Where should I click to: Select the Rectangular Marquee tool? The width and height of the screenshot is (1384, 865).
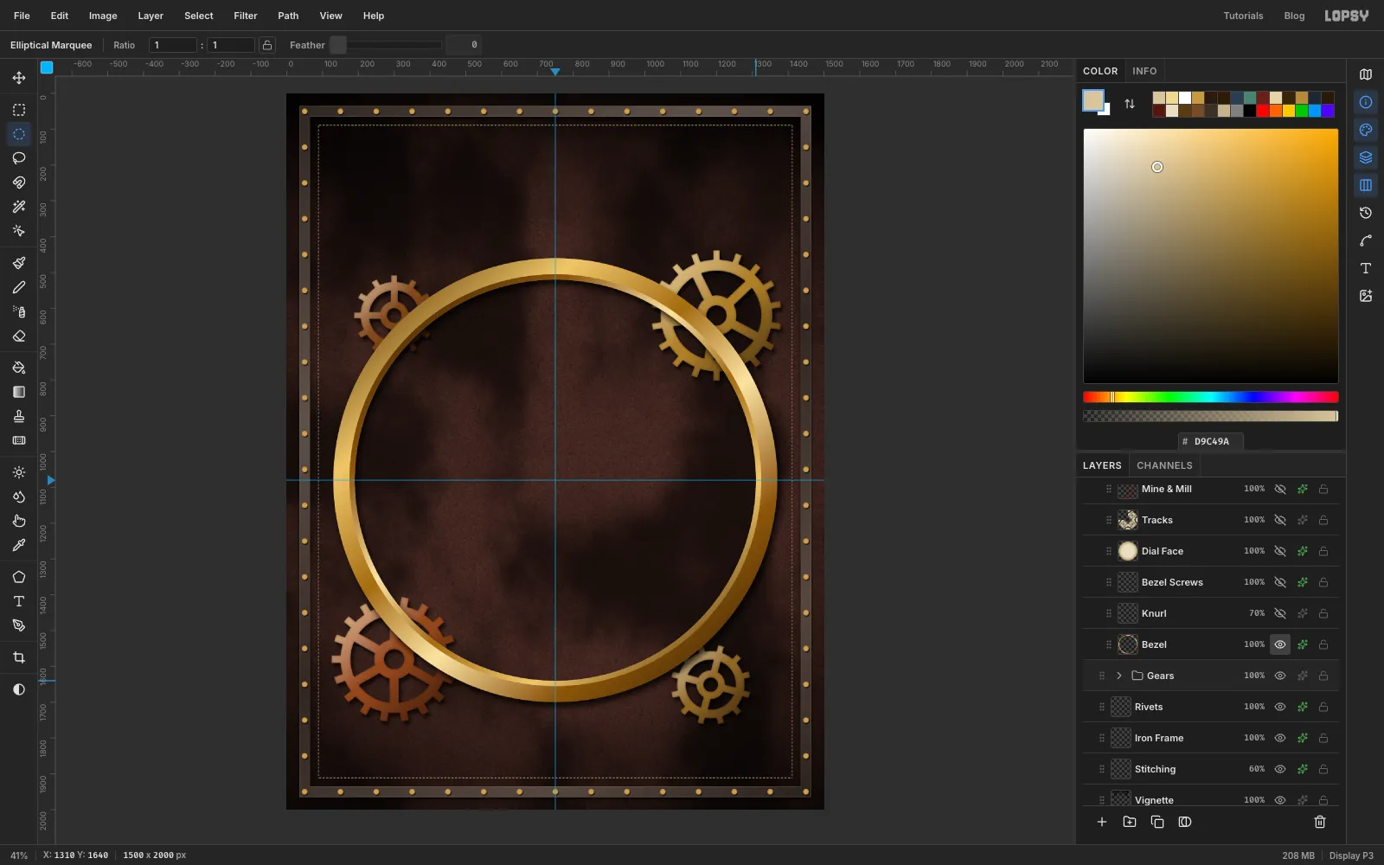(19, 110)
